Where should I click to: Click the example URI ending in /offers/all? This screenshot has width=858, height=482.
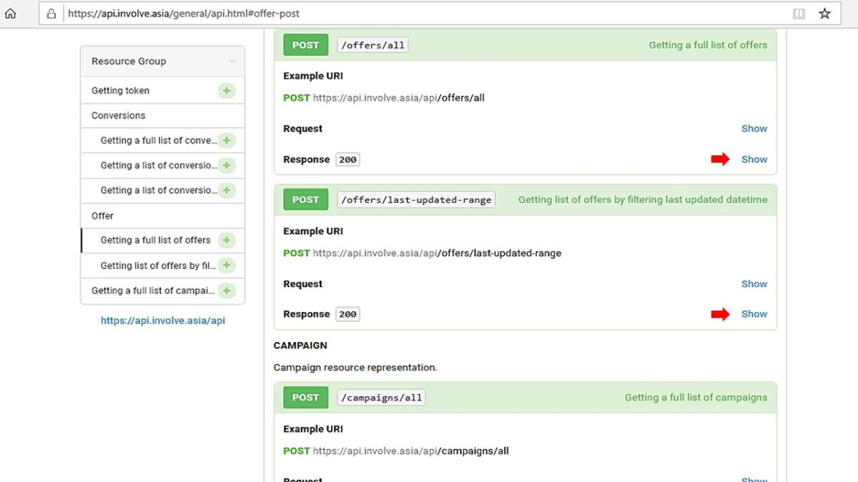[399, 98]
